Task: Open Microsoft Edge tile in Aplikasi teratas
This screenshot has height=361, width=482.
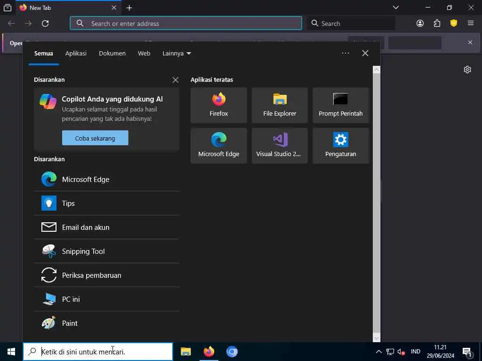Action: click(x=218, y=146)
